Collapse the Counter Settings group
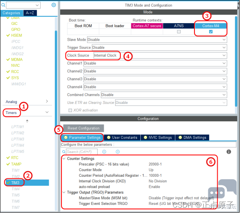 tap(64, 158)
